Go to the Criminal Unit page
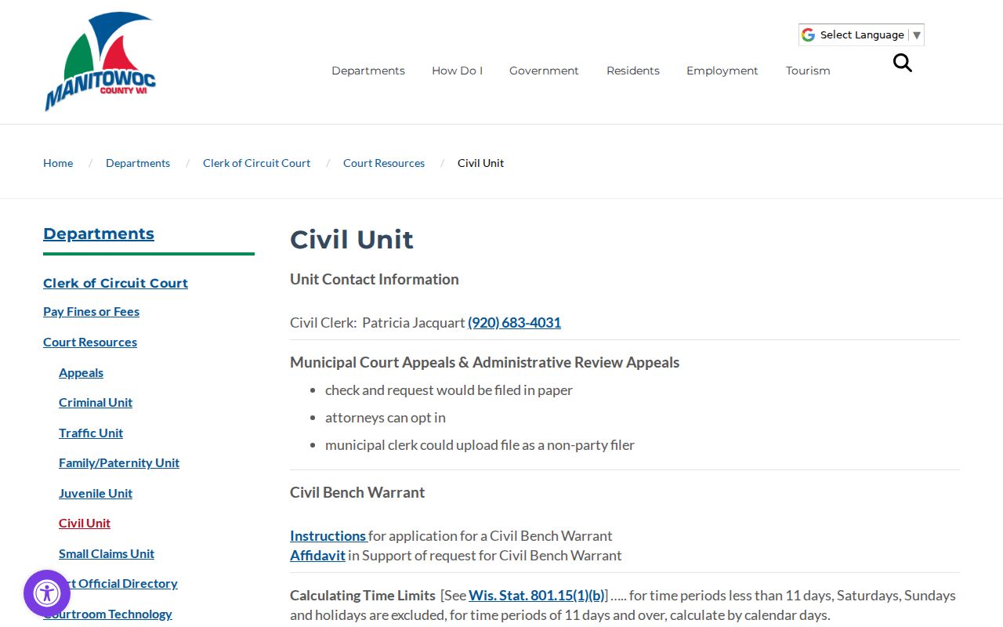 pos(96,403)
